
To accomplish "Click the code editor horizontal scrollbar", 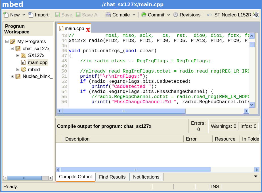I will tap(124, 111).
